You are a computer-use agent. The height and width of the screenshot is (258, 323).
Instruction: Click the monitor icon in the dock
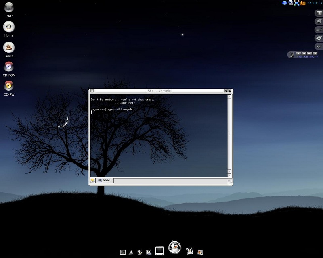click(x=159, y=251)
